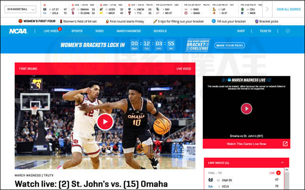The height and width of the screenshot is (190, 305).
Task: Play the St. John's vs Omaha featured video
Action: [x=105, y=122]
